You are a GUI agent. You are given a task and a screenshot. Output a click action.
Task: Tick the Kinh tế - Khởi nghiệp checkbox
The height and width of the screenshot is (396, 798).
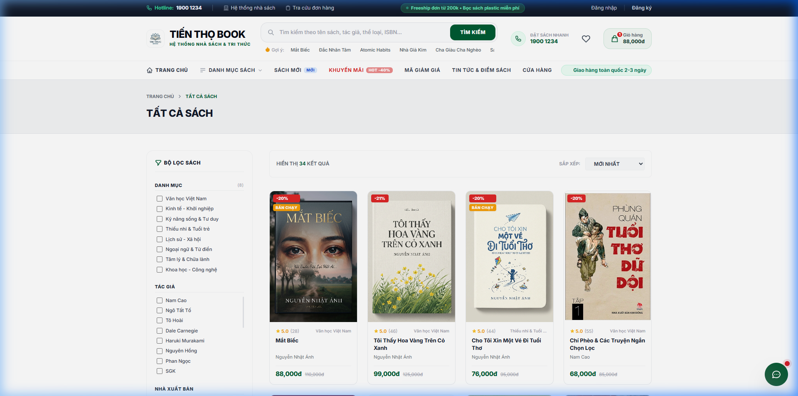(160, 209)
